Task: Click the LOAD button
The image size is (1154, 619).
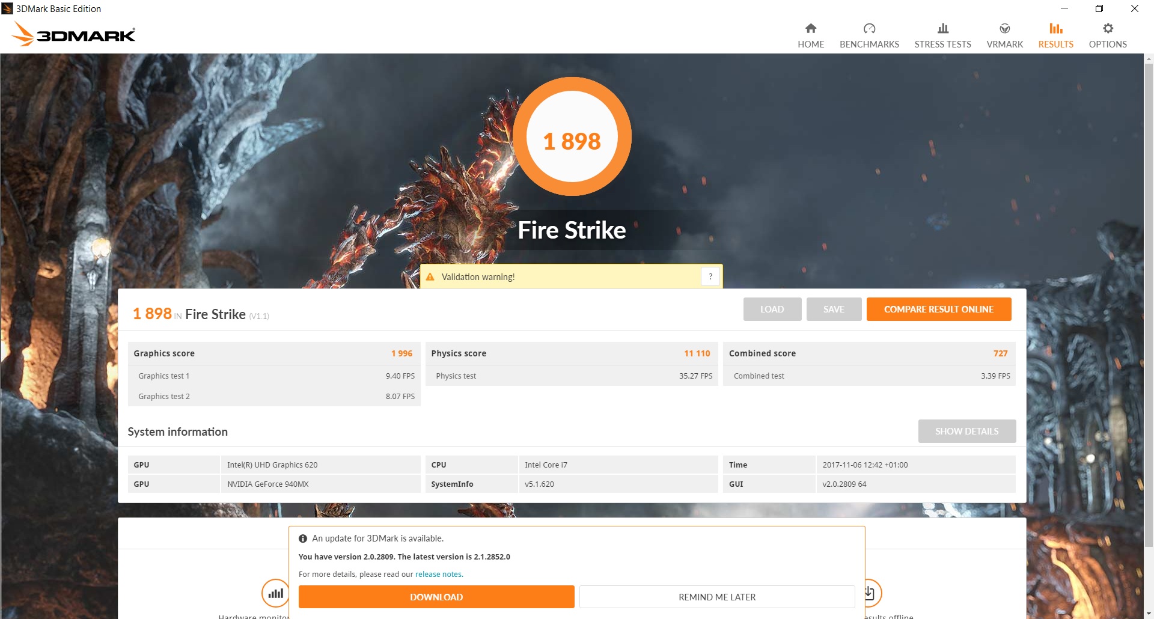Action: click(772, 309)
